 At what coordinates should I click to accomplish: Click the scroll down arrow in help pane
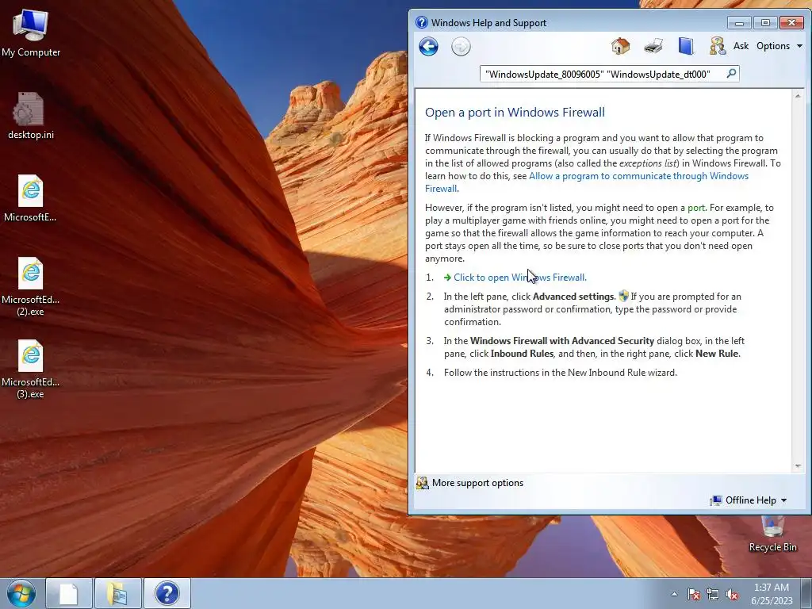pyautogui.click(x=798, y=466)
